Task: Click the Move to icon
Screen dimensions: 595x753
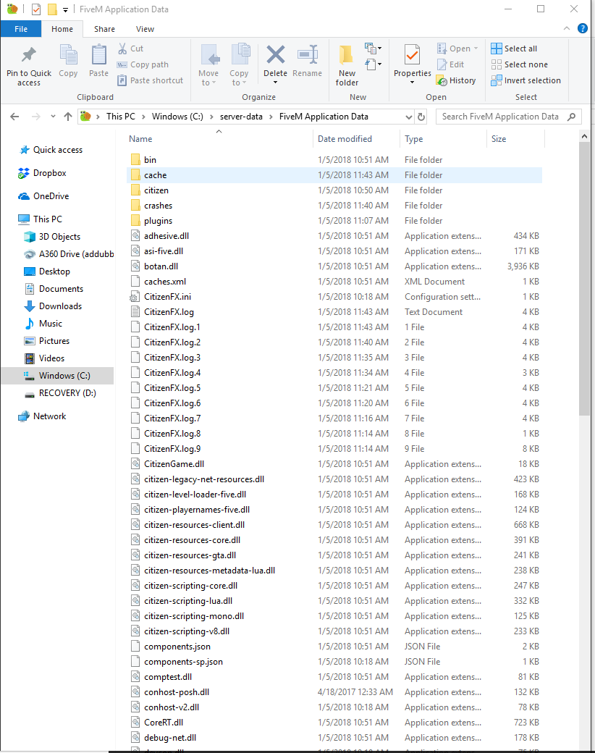Action: point(209,54)
